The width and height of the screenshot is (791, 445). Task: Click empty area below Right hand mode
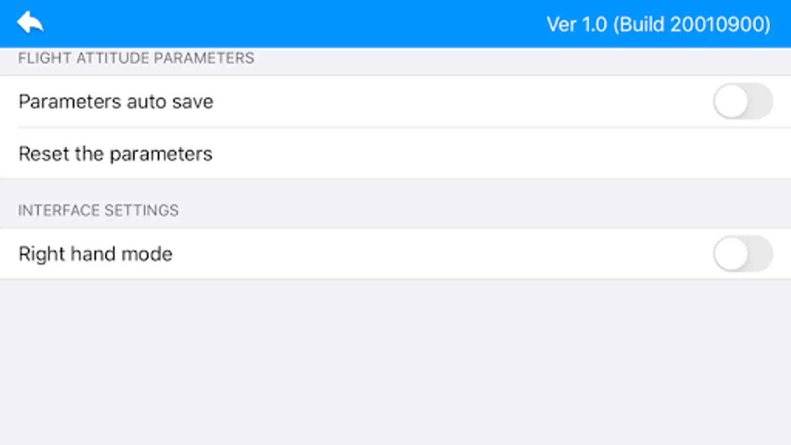click(395, 362)
